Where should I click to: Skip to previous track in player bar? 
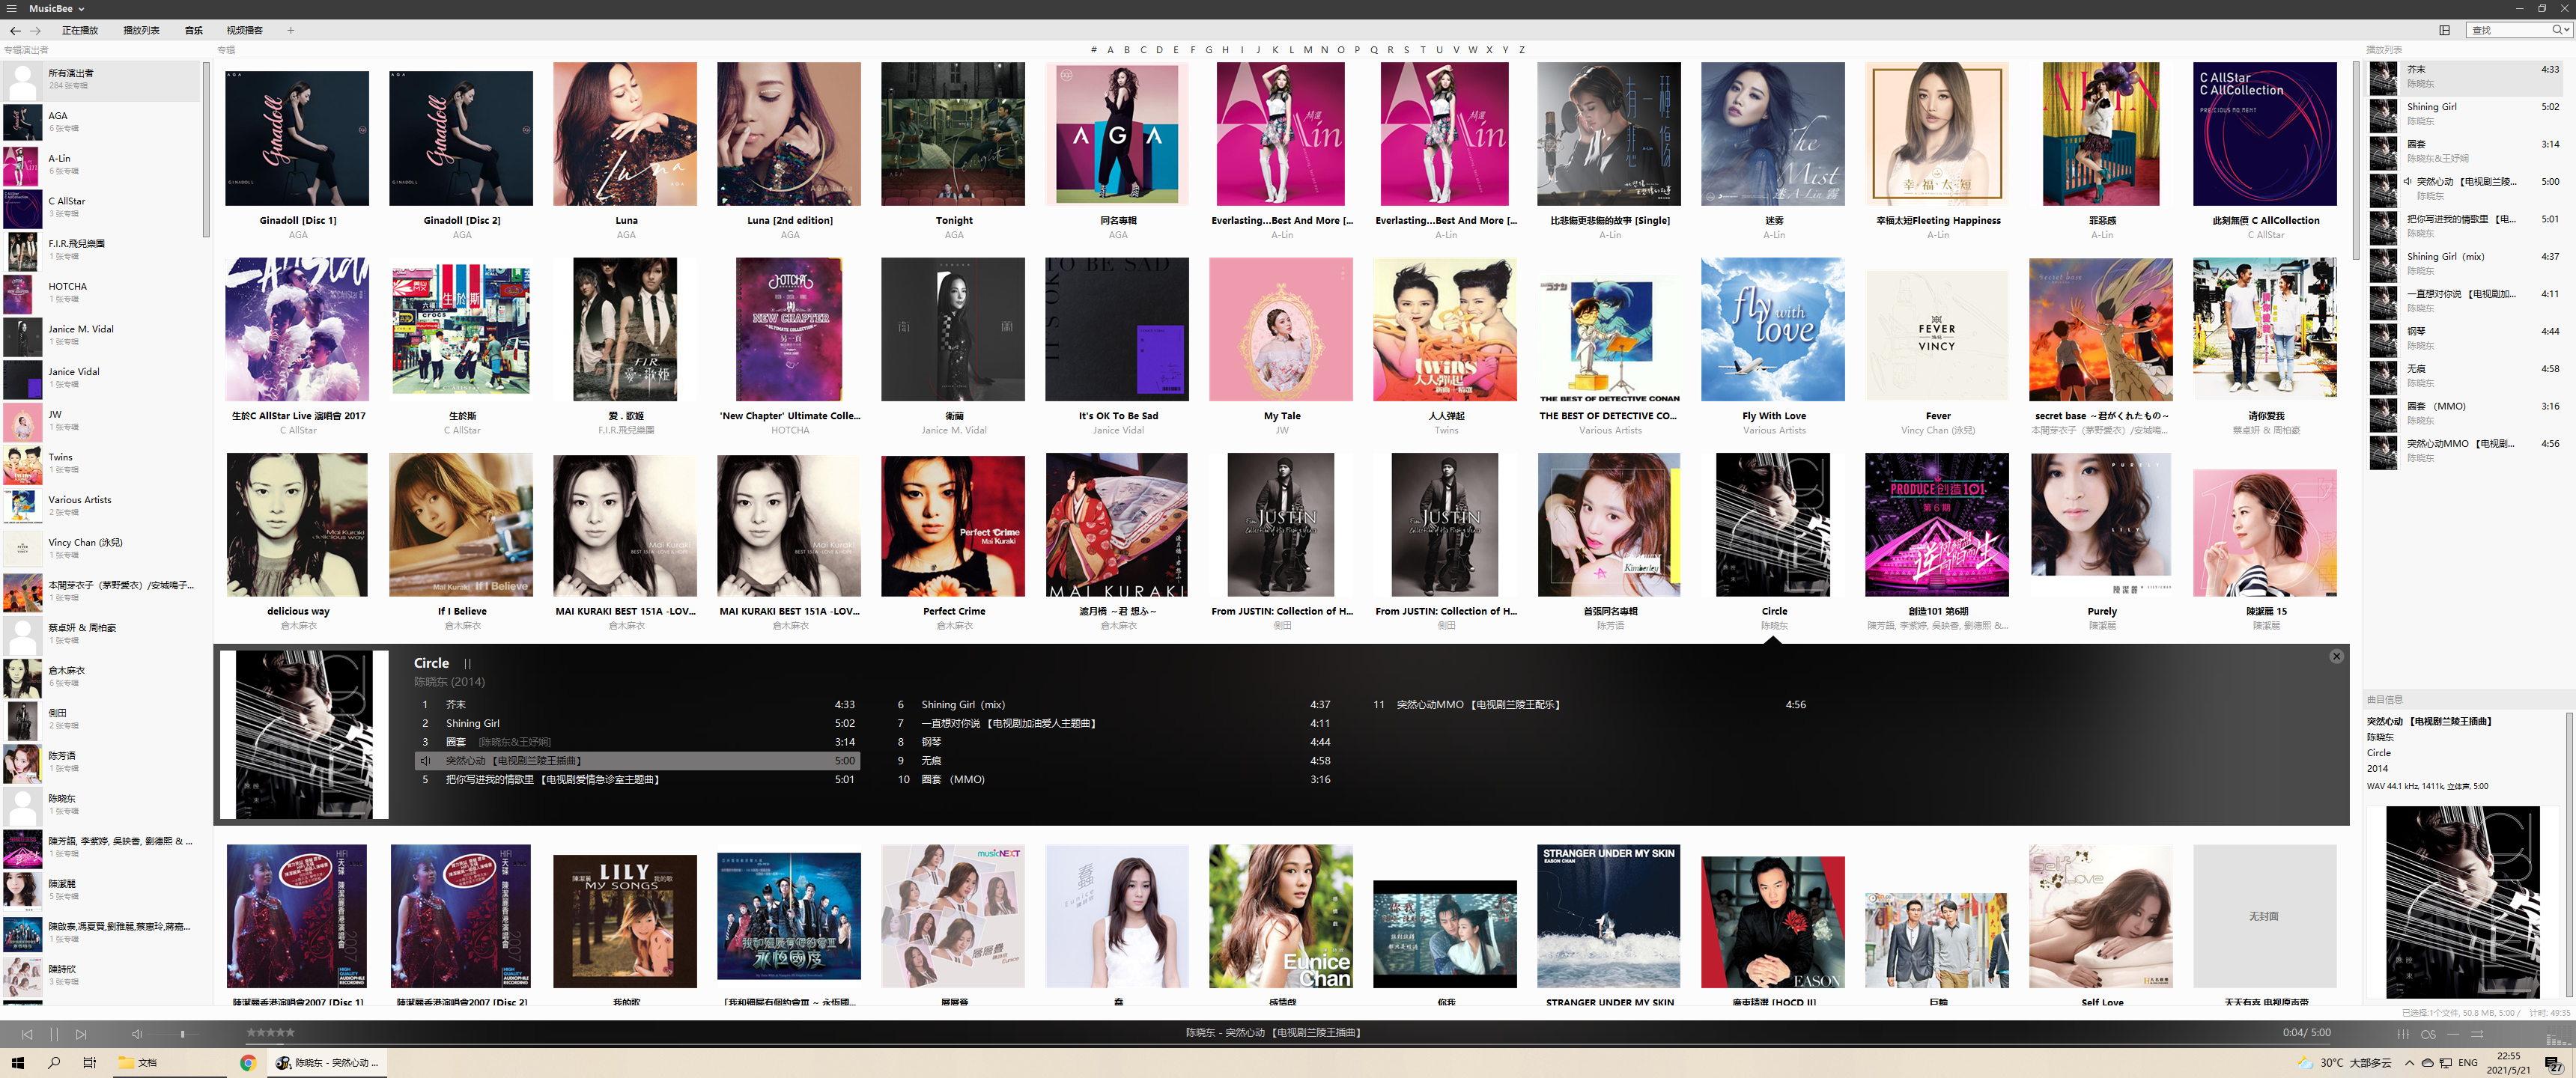click(27, 1034)
